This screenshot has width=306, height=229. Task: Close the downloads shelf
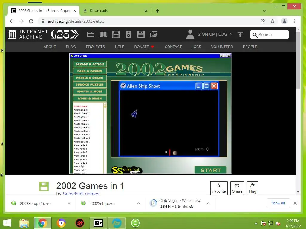pyautogui.click(x=295, y=203)
